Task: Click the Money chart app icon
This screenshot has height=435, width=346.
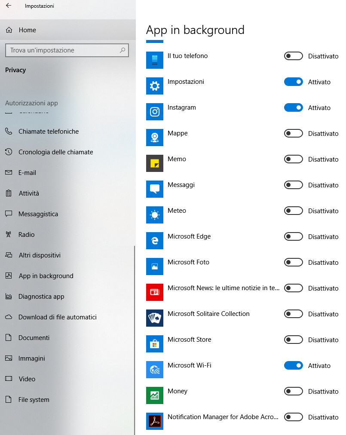Action: [155, 395]
